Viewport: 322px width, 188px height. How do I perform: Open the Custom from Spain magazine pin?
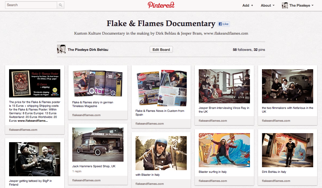point(161,88)
